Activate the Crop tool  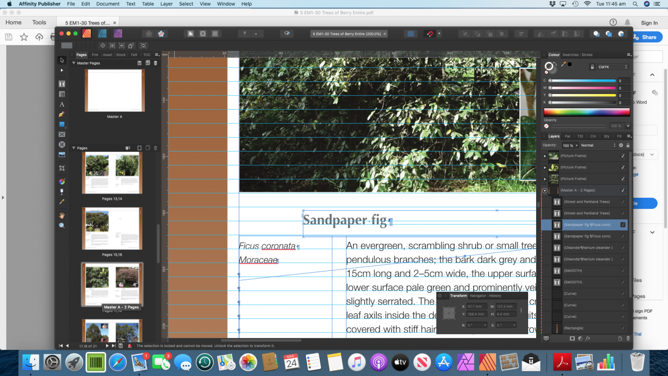click(x=62, y=168)
